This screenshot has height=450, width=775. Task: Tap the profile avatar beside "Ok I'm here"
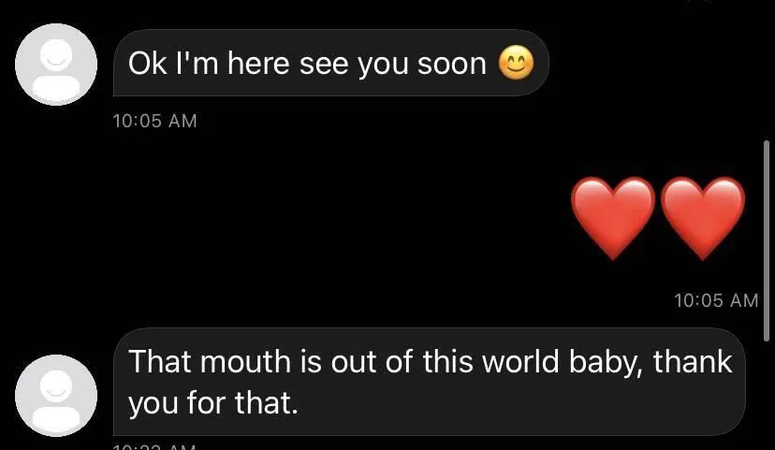coord(56,65)
